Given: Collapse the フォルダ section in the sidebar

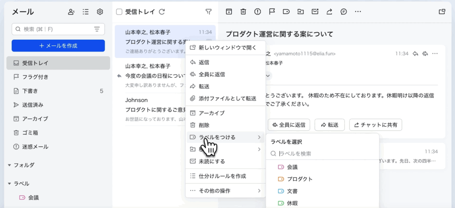Looking at the screenshot, I should [10, 165].
